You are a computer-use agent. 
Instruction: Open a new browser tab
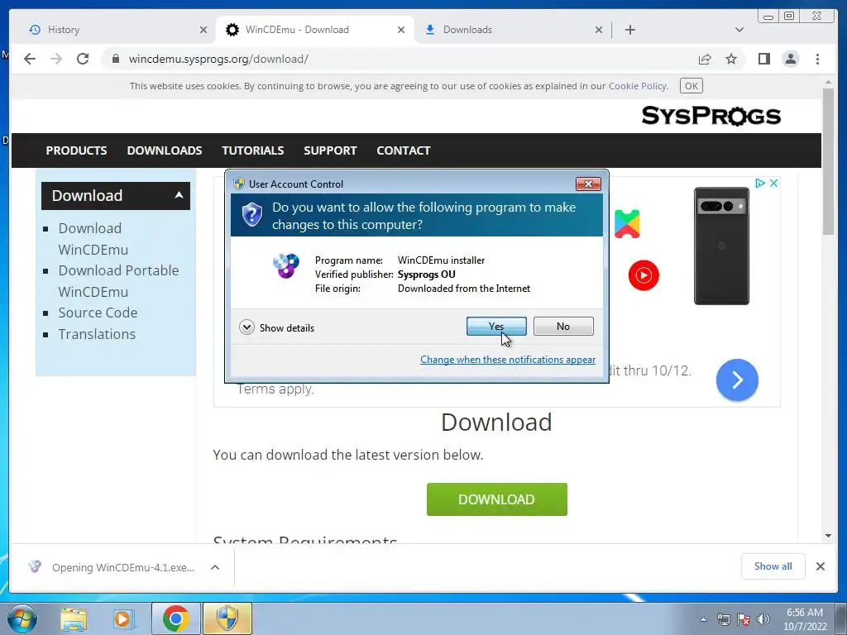(629, 30)
